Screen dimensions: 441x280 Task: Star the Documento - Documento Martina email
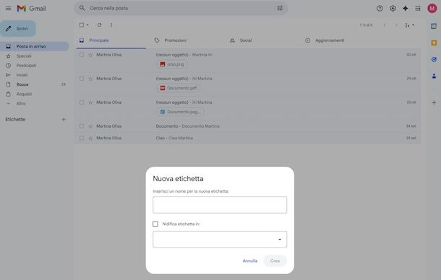coord(90,126)
